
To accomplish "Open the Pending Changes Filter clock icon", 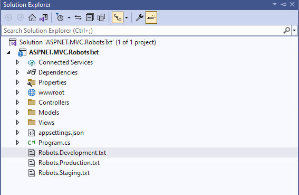I will (x=60, y=17).
